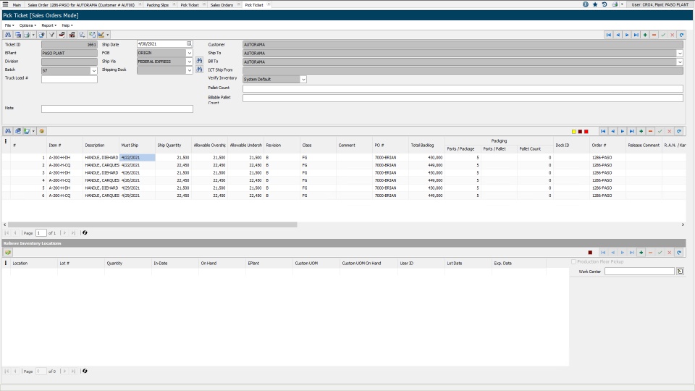The height and width of the screenshot is (391, 695).
Task: Expand the FOB dropdown
Action: point(189,53)
